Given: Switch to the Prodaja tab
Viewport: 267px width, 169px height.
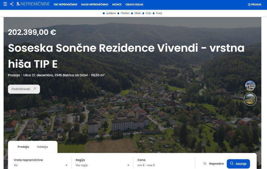Looking at the screenshot, I should point(23,147).
